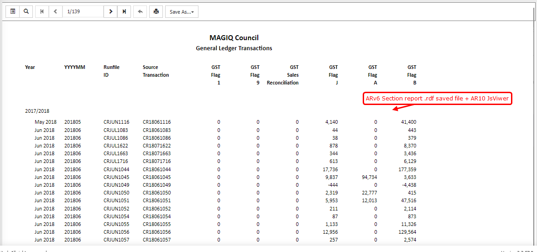Open the search magnifier tool
This screenshot has width=537, height=252.
click(x=26, y=11)
